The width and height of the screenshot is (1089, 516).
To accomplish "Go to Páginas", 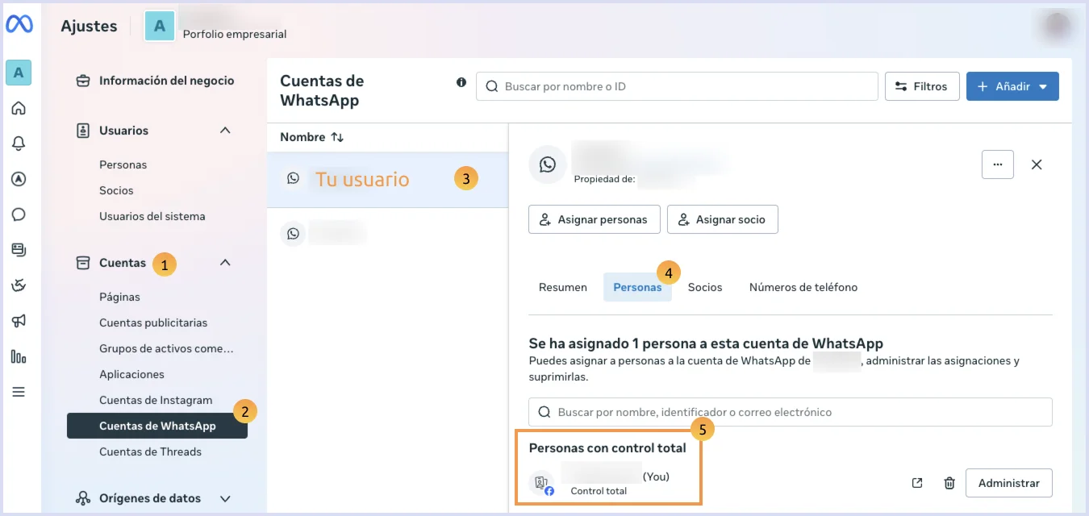I will coord(119,297).
